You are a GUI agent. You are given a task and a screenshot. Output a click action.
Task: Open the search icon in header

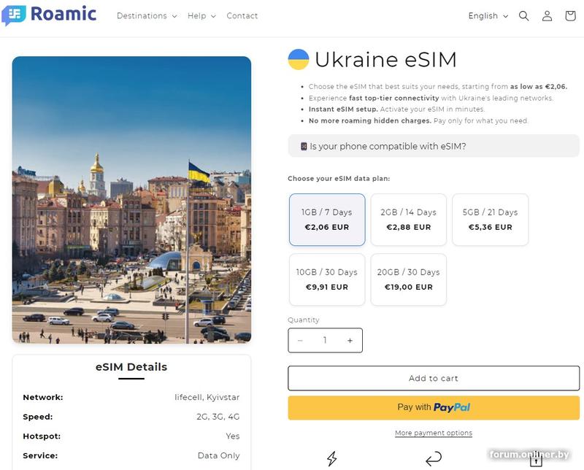[523, 16]
